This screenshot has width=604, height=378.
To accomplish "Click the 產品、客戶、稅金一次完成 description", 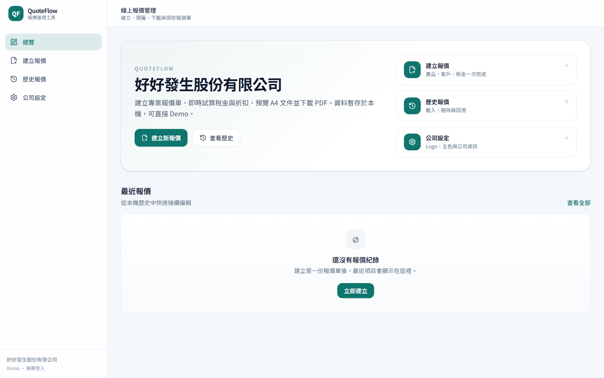I will pyautogui.click(x=456, y=74).
